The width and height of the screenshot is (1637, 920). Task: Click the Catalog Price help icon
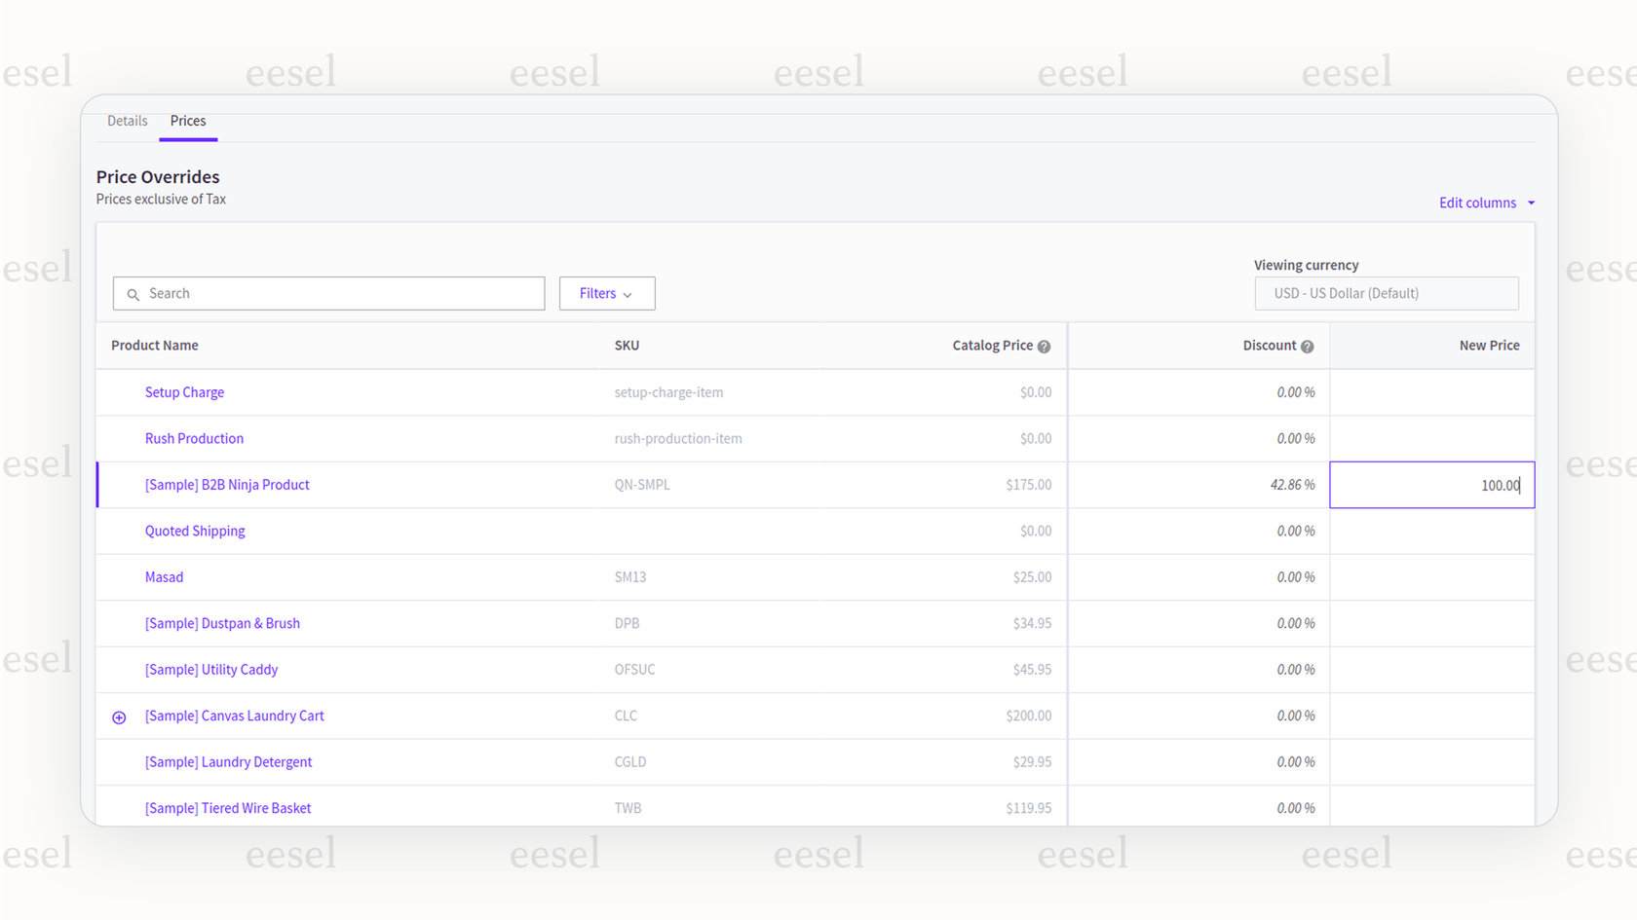pos(1044,347)
